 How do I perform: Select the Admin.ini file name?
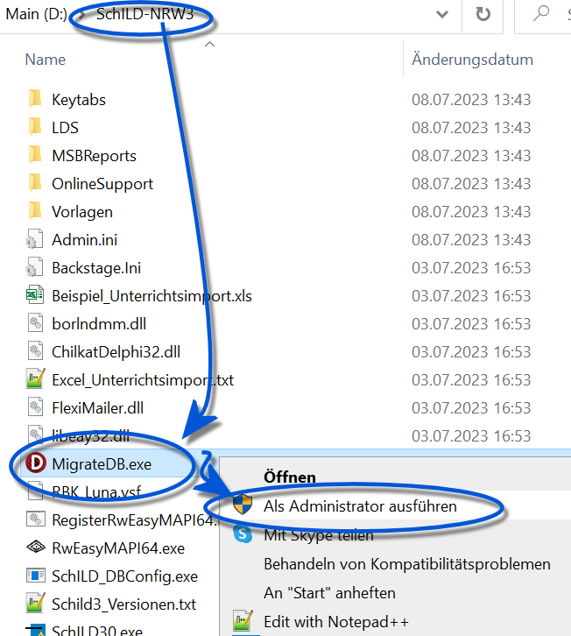click(x=84, y=240)
